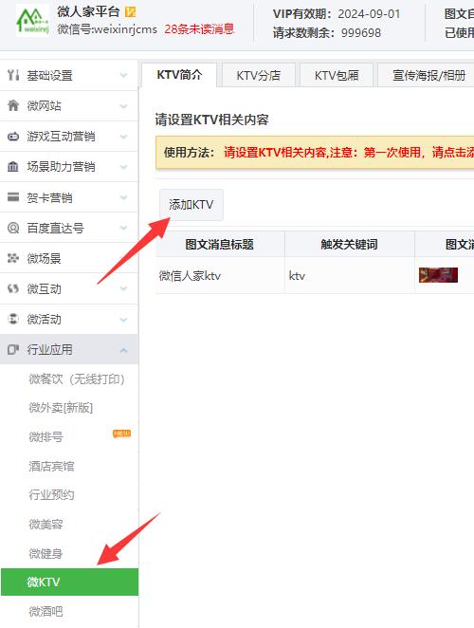The height and width of the screenshot is (628, 474).
Task: Click the 微信人家ktv table cell
Action: point(220,275)
